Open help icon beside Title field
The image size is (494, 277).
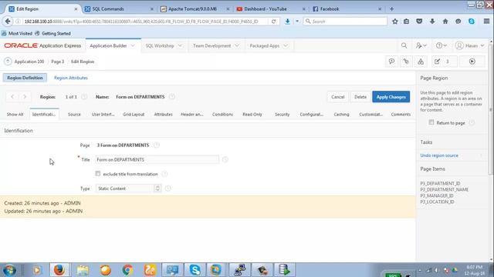pos(225,159)
